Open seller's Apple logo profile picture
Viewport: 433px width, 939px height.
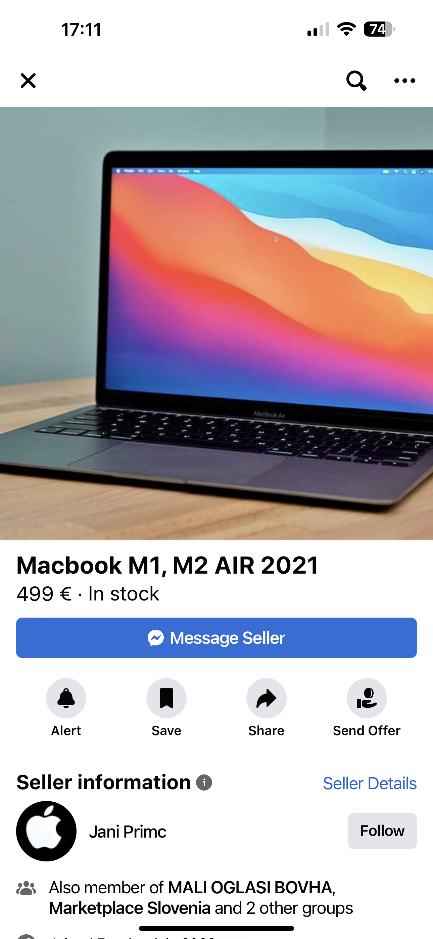coord(46,831)
